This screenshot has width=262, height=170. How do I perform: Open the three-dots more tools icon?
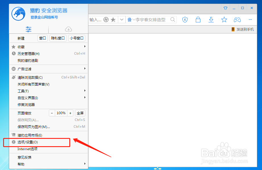(250, 20)
